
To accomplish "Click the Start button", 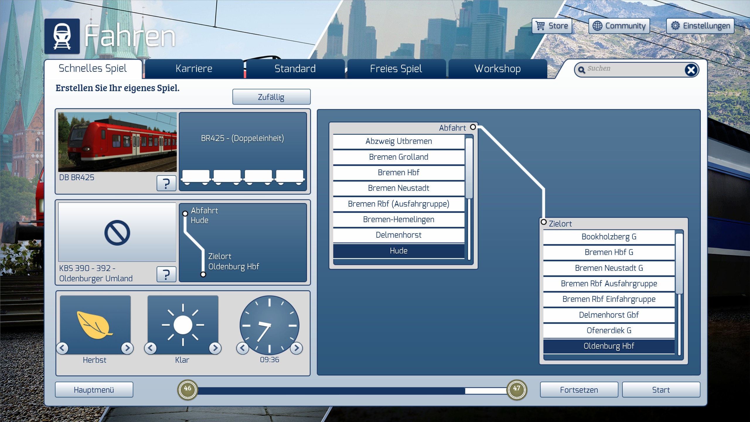I will coord(661,390).
